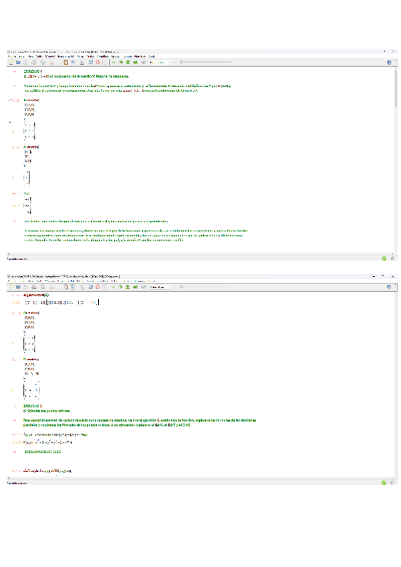Click Open file icon in upper window toolbar

point(18,62)
